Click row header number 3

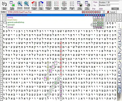1,31
